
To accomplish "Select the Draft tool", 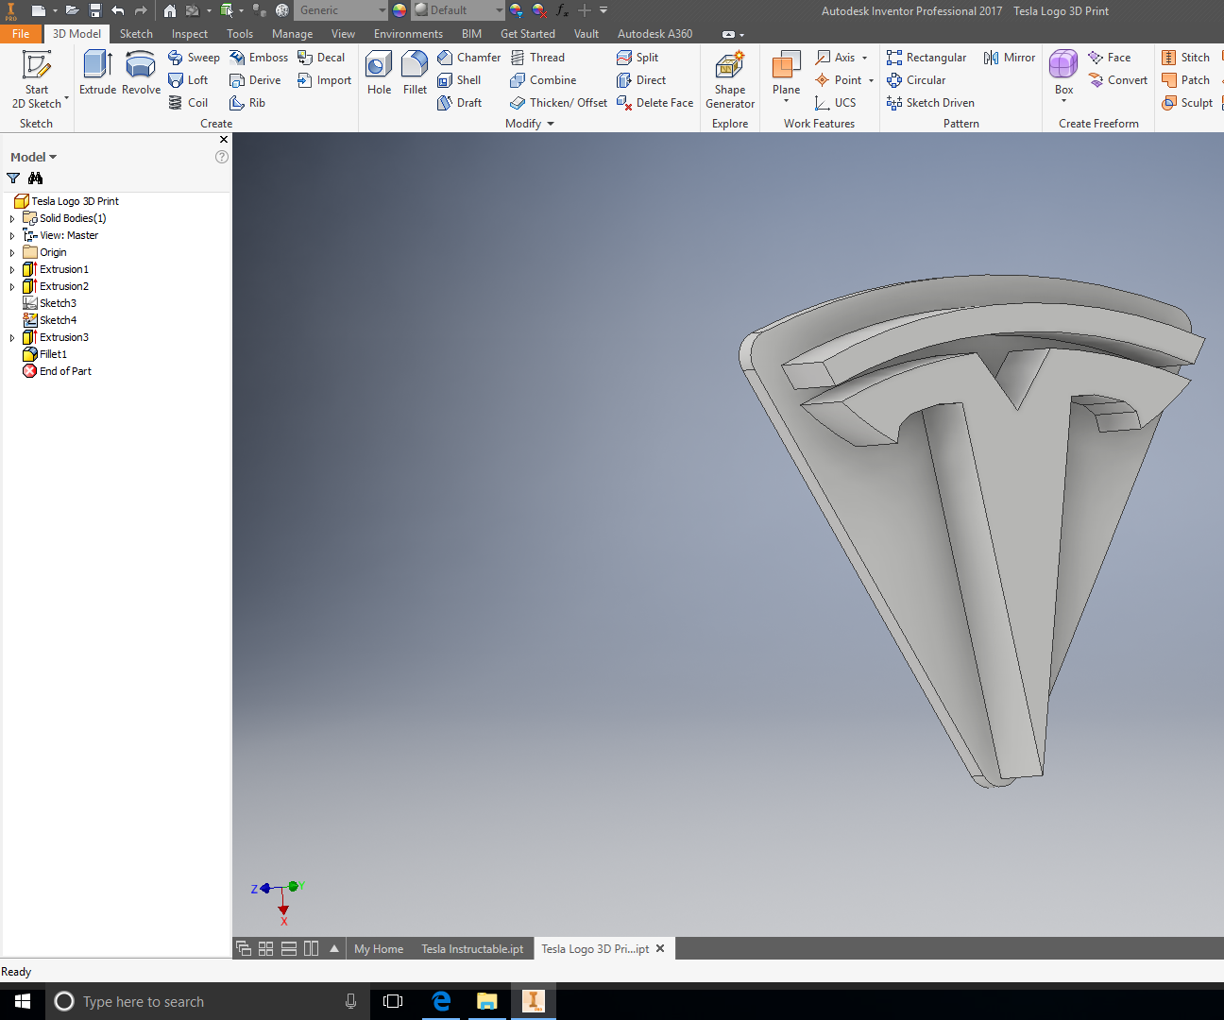I will (459, 103).
